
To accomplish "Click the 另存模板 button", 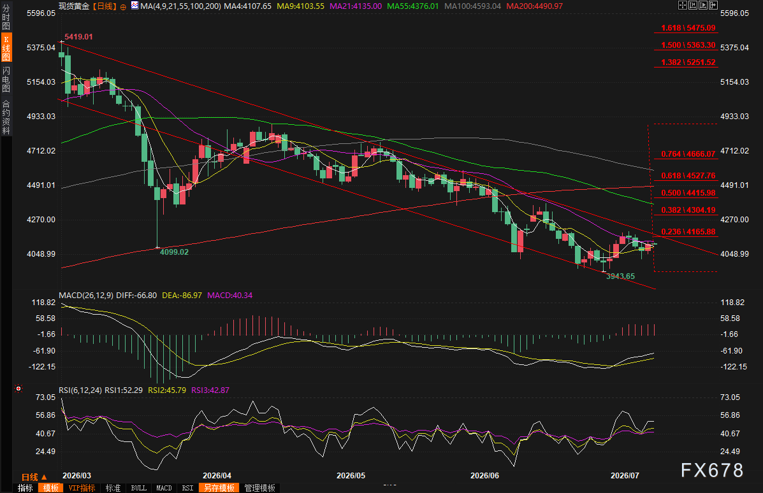I will click(x=219, y=488).
